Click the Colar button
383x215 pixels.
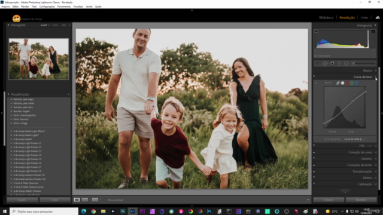(x=55, y=200)
